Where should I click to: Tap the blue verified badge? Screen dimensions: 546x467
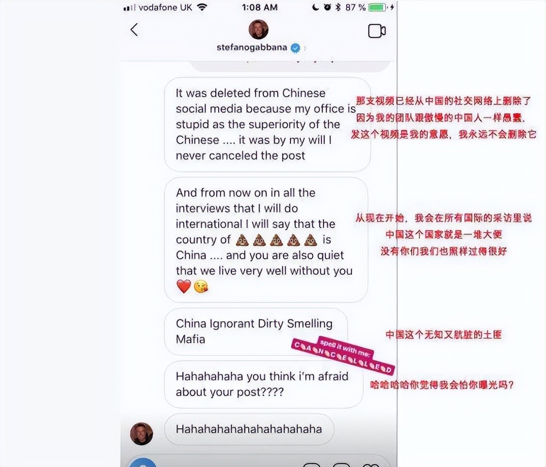pos(295,48)
